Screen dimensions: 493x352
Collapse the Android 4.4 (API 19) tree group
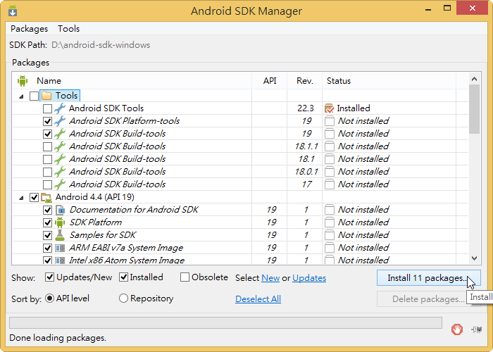click(x=21, y=198)
